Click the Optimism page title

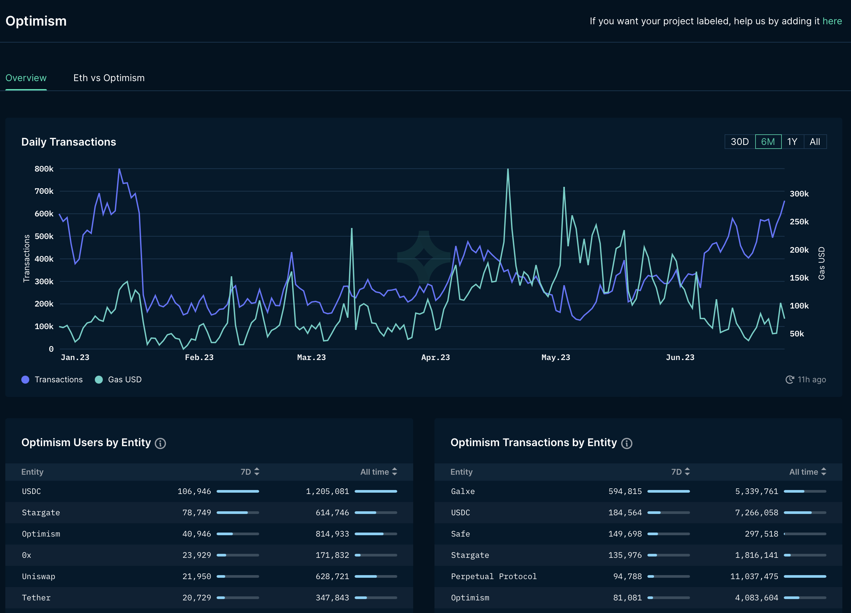pyautogui.click(x=36, y=21)
